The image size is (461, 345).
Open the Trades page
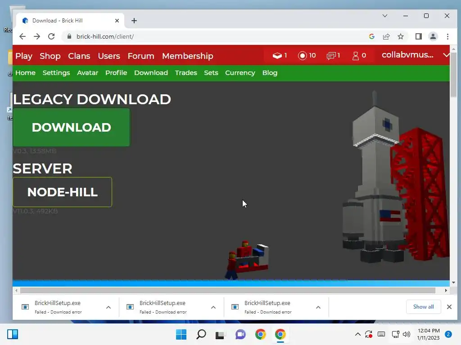[x=186, y=73]
